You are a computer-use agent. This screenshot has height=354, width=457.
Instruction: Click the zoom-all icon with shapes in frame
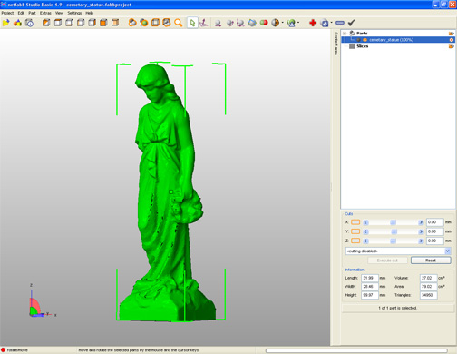click(x=167, y=23)
